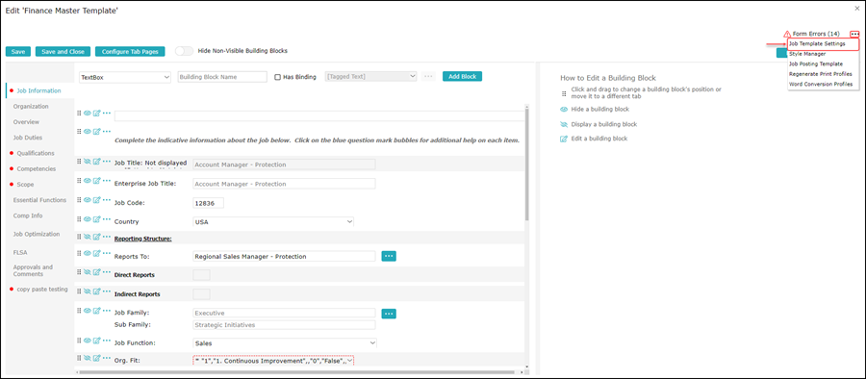
Task: Toggle visibility eye for Indirect Reports block
Action: [x=88, y=291]
